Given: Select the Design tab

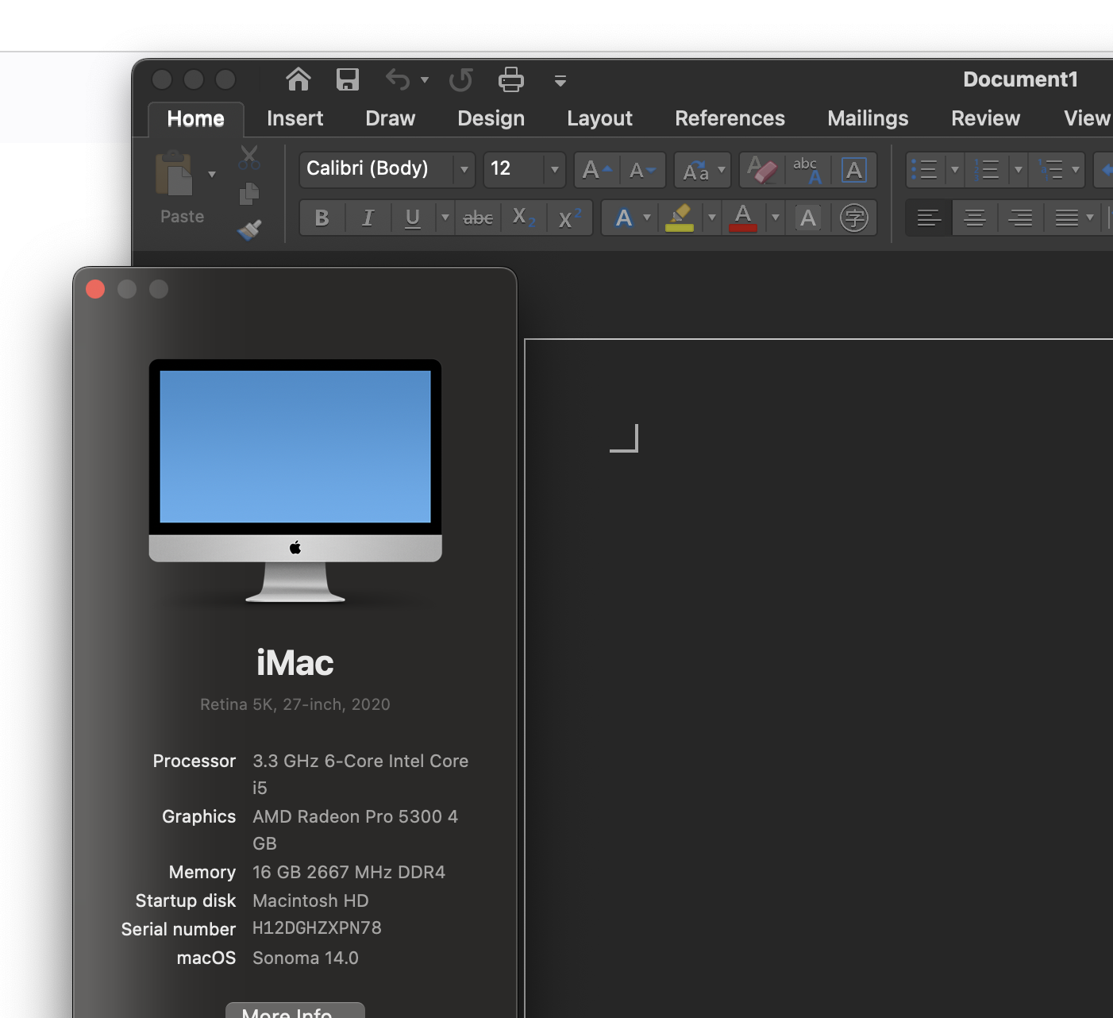Looking at the screenshot, I should (491, 118).
